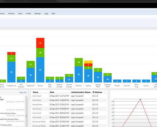Screen dimensions: 157x127
Task: Sort by IP Address column header
Action: [97, 92]
